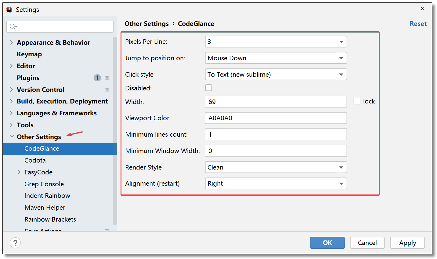Click the OK button
The height and width of the screenshot is (259, 437).
coord(327,243)
